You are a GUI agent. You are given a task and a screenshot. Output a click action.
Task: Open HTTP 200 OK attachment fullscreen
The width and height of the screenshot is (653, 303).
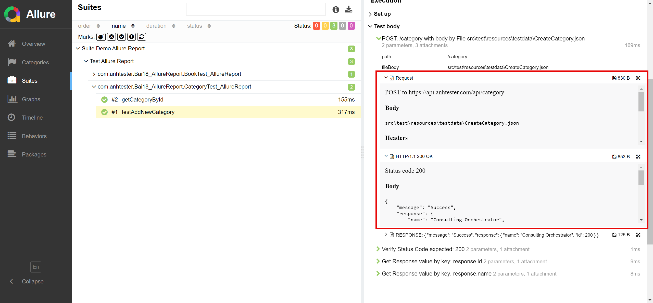tap(638, 157)
